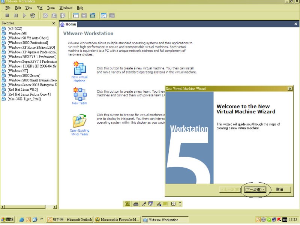Screen dimensions: 300x225
Task: Click the language bar keyboard icon
Action: (136, 204)
